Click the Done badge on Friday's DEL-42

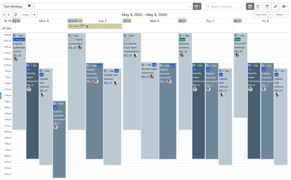[x=237, y=39]
